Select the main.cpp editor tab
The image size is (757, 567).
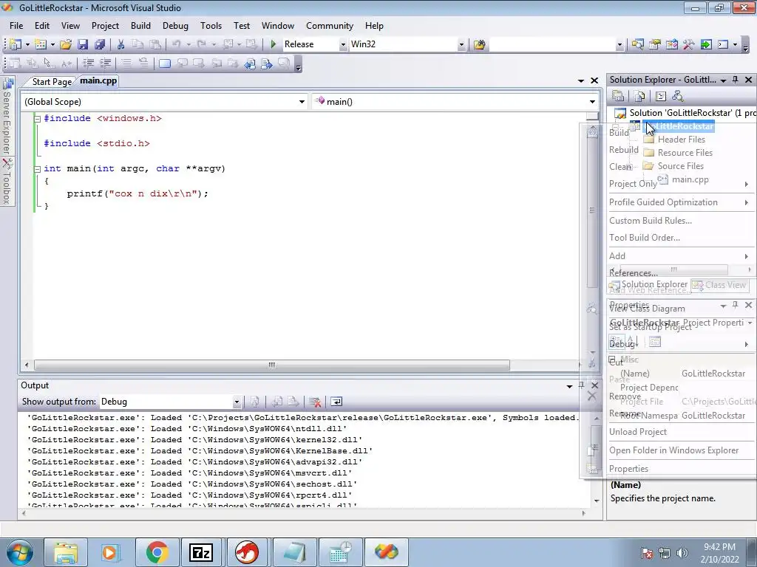tap(98, 81)
